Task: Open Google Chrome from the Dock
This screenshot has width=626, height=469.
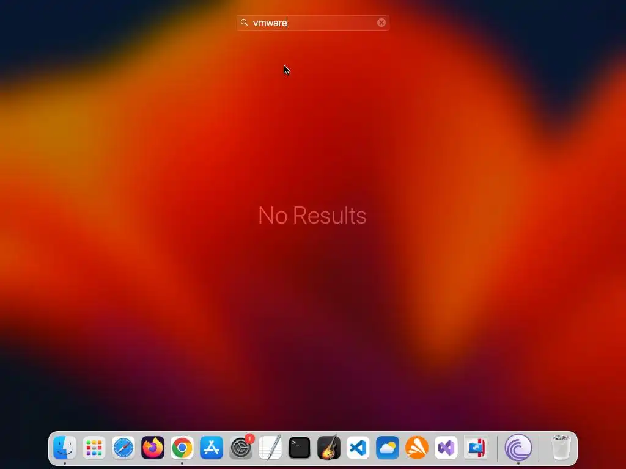Action: coord(182,448)
